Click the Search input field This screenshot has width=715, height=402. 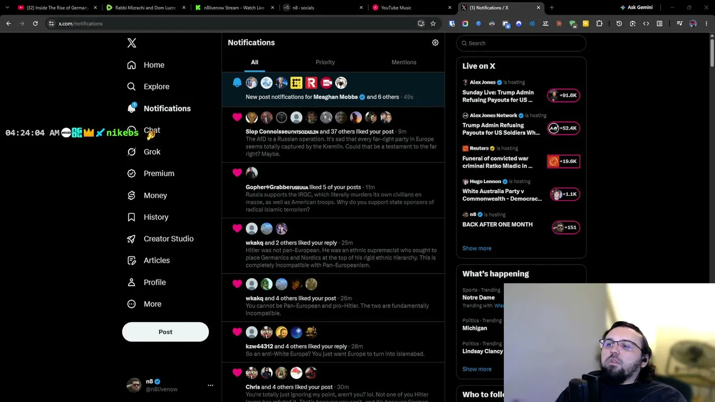(521, 43)
